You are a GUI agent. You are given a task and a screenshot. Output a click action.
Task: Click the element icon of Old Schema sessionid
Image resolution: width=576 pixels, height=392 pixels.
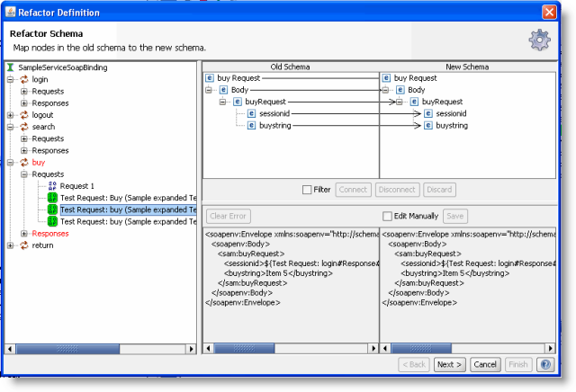[251, 113]
